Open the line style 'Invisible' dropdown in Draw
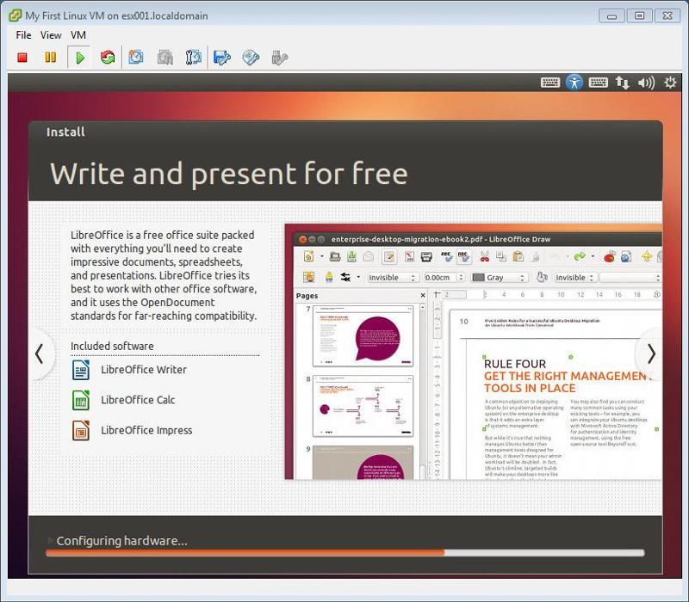 [392, 278]
